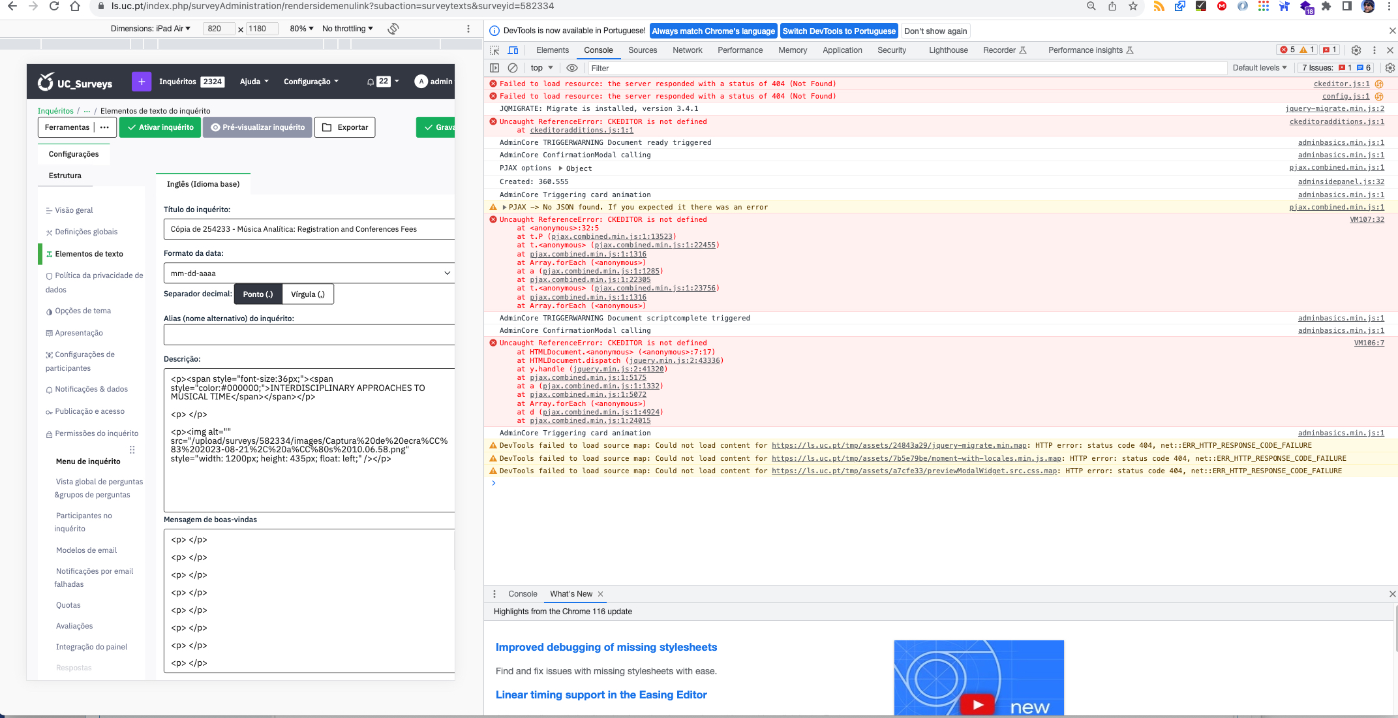Clear the console with the ban icon
1398x718 pixels.
[x=513, y=68]
